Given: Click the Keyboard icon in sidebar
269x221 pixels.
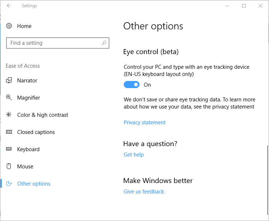Looking at the screenshot, I should [x=9, y=149].
